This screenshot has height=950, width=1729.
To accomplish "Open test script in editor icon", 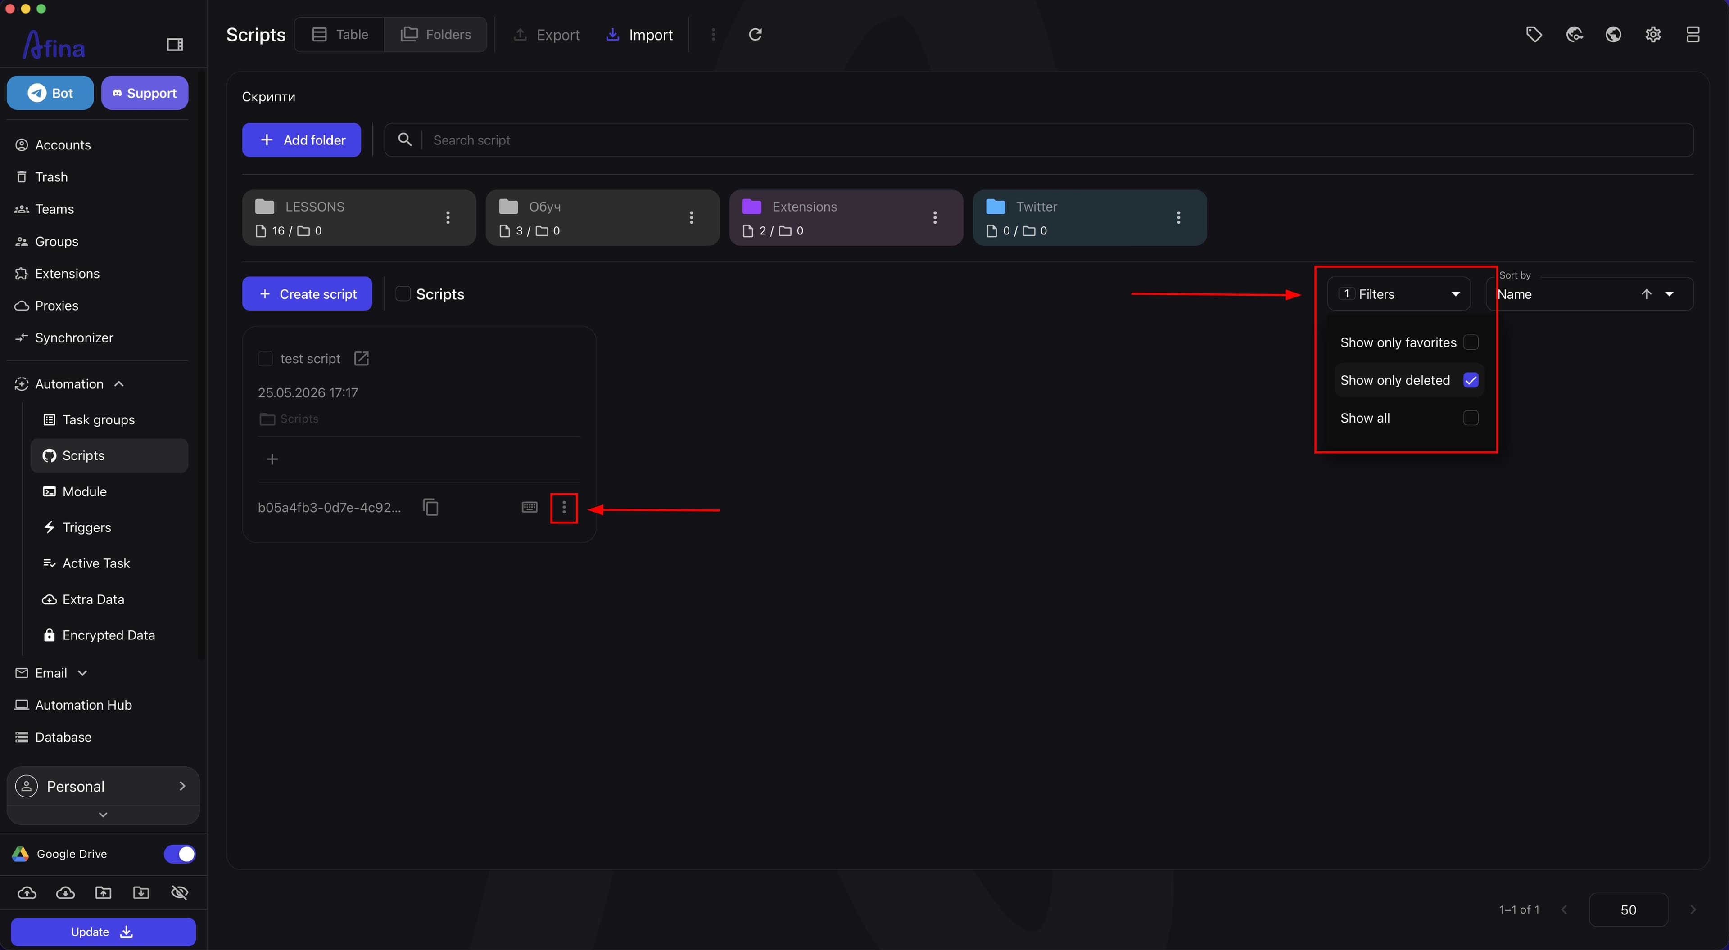I will [x=361, y=358].
